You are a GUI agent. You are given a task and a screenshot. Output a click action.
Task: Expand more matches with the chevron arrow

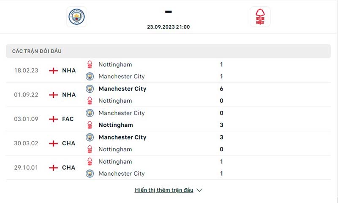[x=199, y=190]
